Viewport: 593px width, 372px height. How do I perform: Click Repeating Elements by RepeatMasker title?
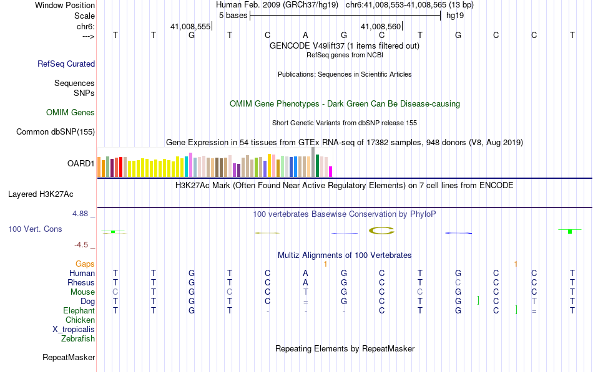(345, 348)
